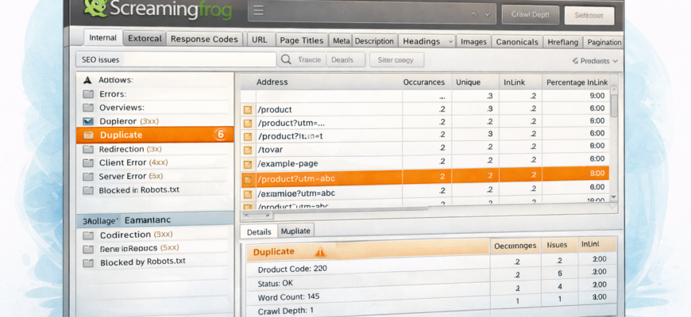691x317 pixels.
Task: Click the icon beside /product?utm=... row
Action: coord(248,123)
